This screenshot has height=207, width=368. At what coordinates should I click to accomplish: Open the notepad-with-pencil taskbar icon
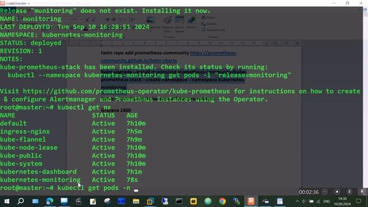93,201
